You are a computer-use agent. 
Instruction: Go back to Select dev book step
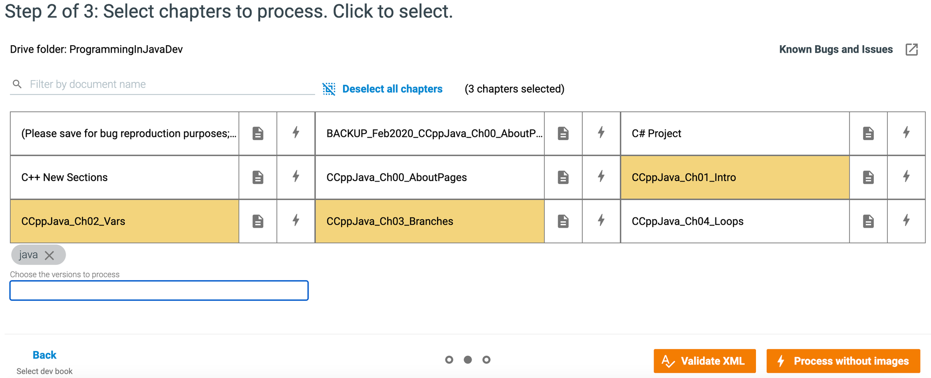click(x=44, y=354)
